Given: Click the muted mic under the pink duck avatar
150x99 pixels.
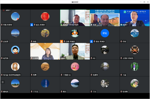Looking at the screenshot, I should coord(62,75).
